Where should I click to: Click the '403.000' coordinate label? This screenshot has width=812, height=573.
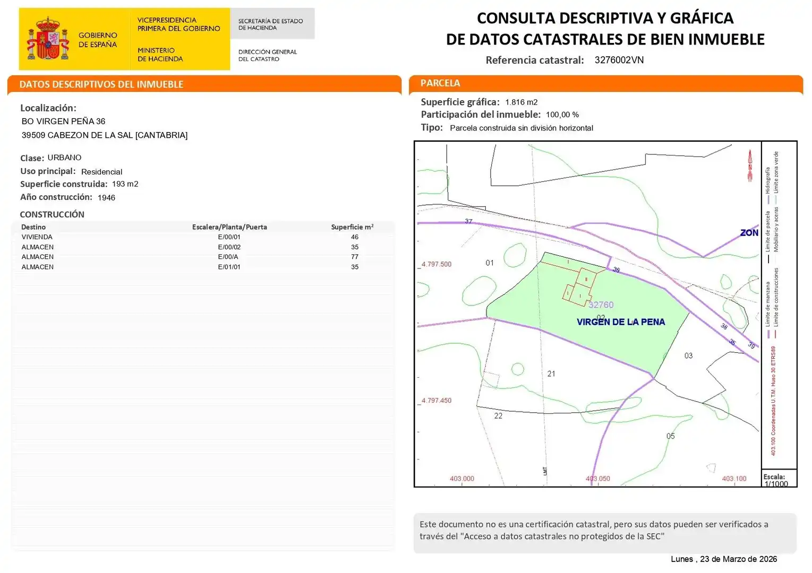click(x=462, y=479)
